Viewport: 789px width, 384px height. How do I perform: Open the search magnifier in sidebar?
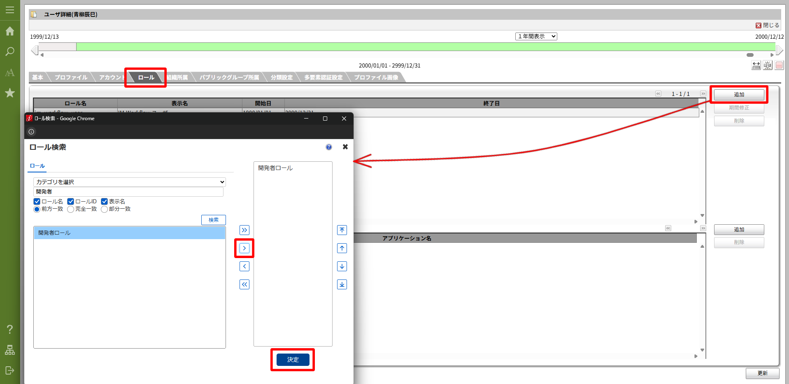(x=10, y=52)
